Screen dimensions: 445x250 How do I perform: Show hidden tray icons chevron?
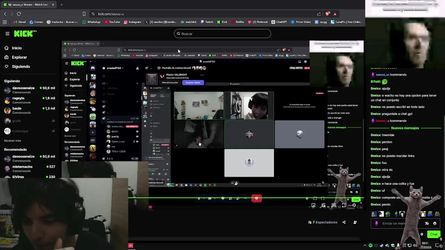click(365, 245)
